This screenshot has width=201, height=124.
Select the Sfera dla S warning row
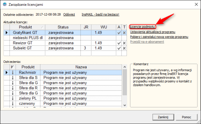click(63, 78)
